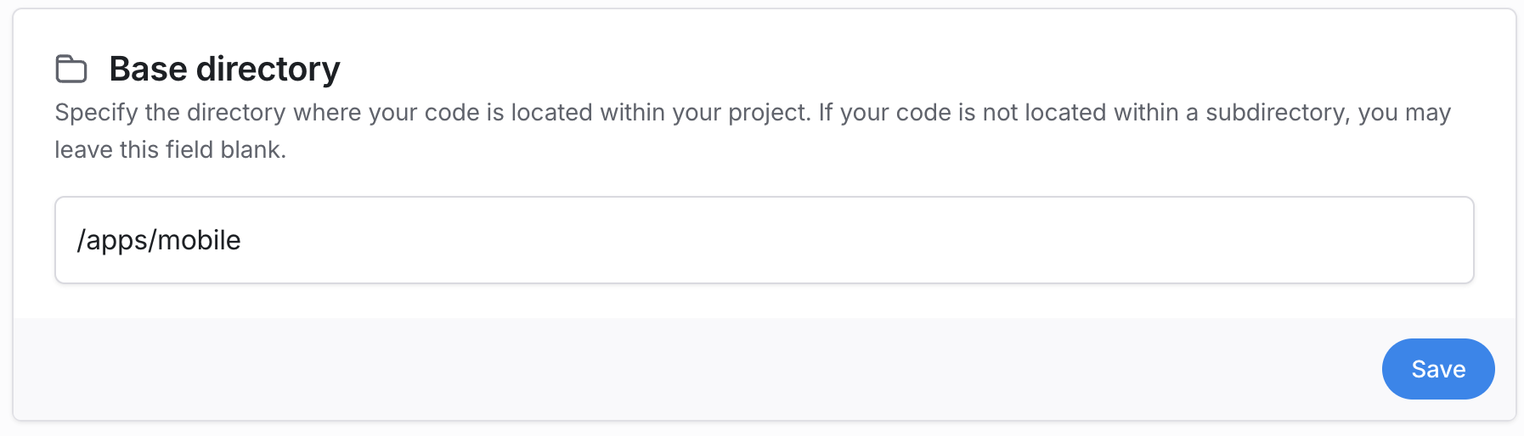Image resolution: width=1524 pixels, height=436 pixels.
Task: Click the "Base directory" heading
Action: tap(224, 69)
